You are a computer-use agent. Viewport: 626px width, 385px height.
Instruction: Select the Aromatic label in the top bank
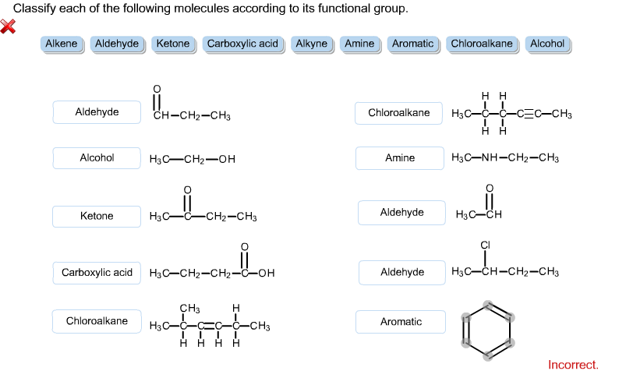click(x=413, y=44)
